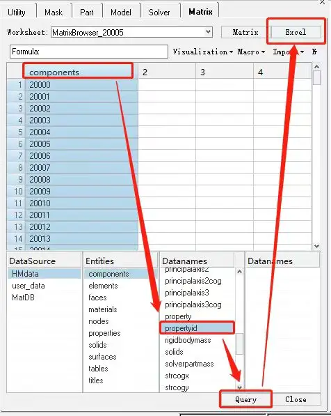Select faces in Entities list

tap(120, 298)
